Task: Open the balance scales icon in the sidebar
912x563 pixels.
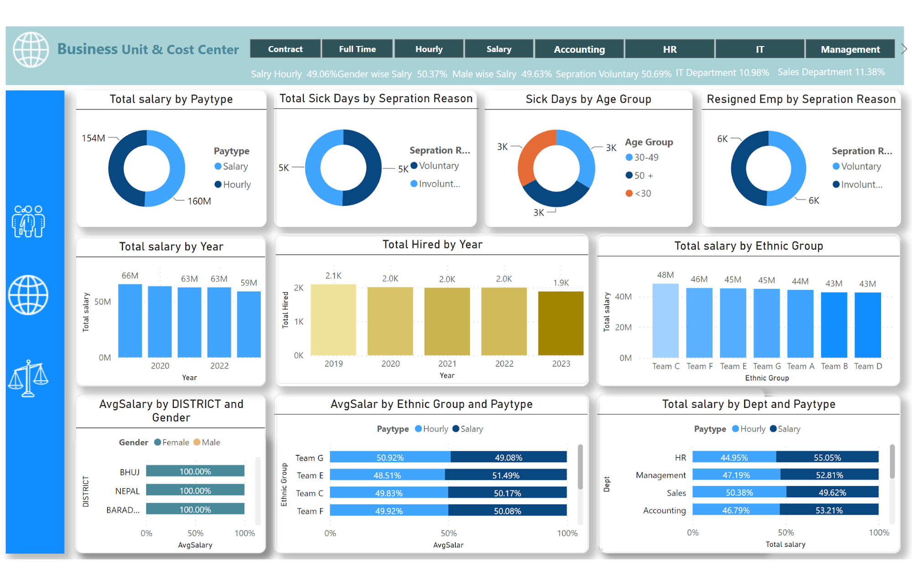Action: tap(28, 378)
